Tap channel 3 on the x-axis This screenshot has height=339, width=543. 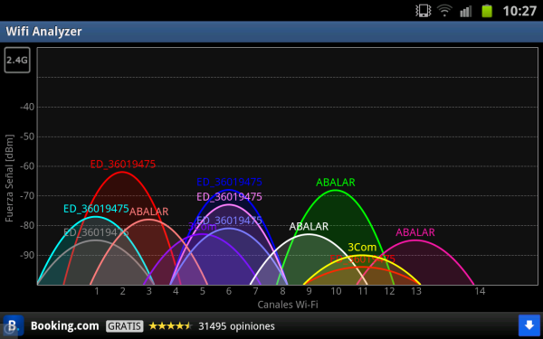pyautogui.click(x=149, y=291)
